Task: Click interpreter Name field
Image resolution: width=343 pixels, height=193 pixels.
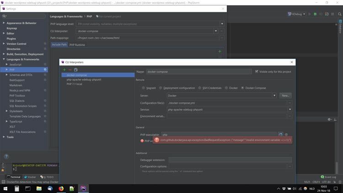Action: [x=199, y=71]
